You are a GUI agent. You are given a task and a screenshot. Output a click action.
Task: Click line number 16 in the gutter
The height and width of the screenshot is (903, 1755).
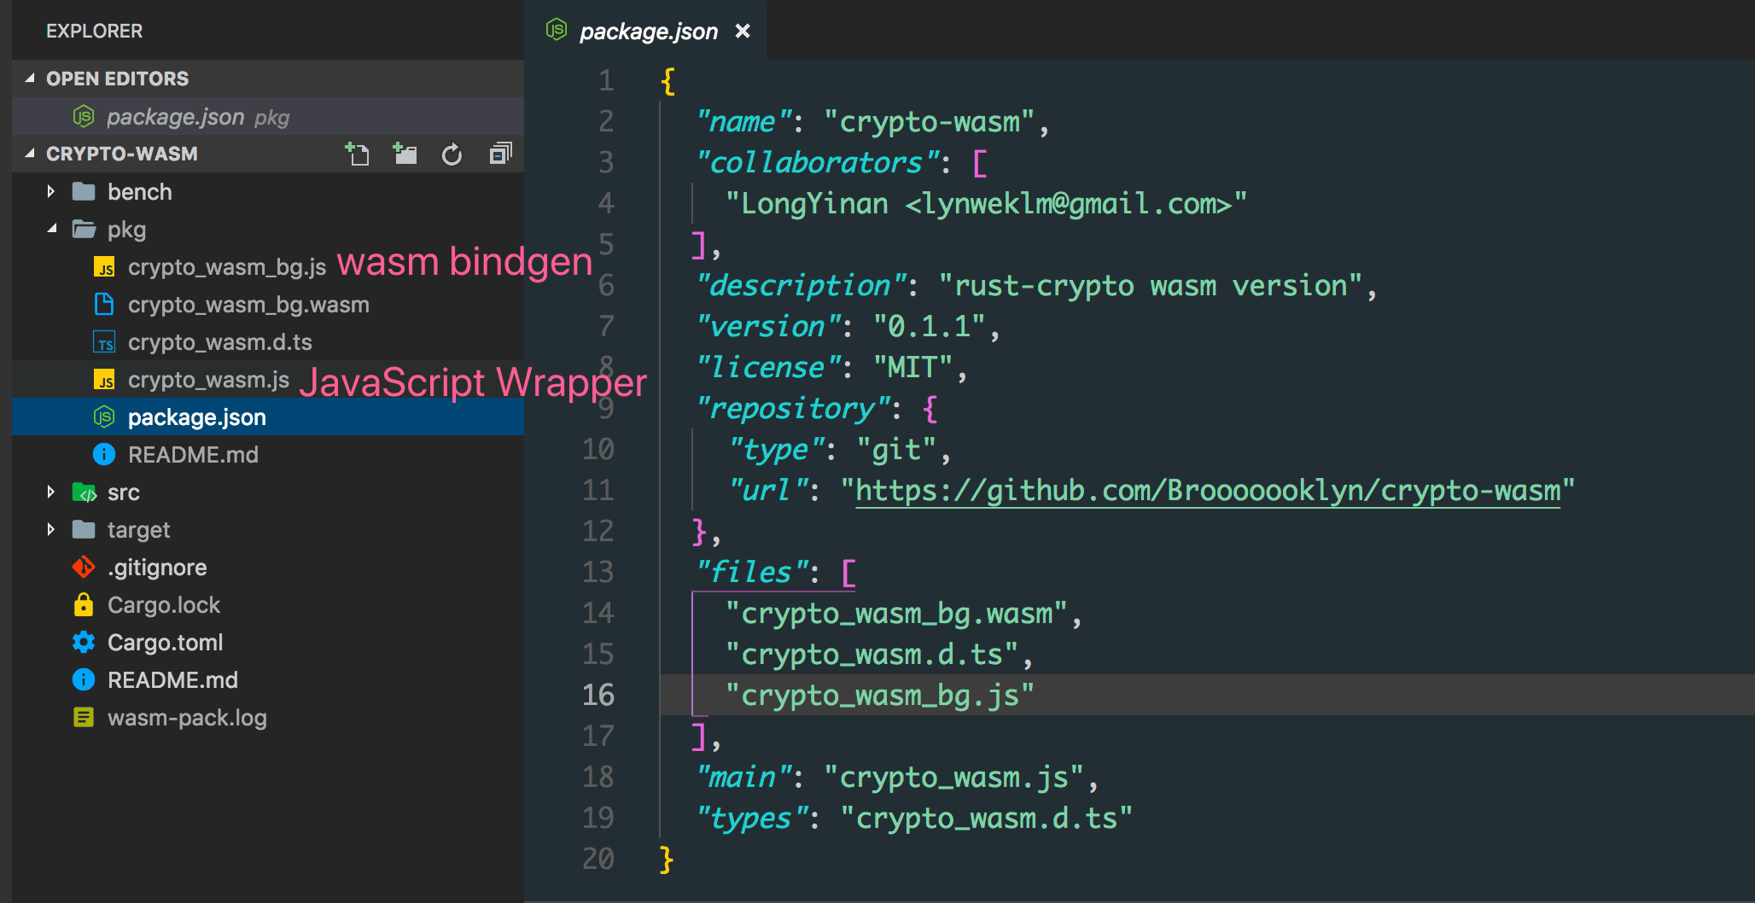pyautogui.click(x=598, y=695)
